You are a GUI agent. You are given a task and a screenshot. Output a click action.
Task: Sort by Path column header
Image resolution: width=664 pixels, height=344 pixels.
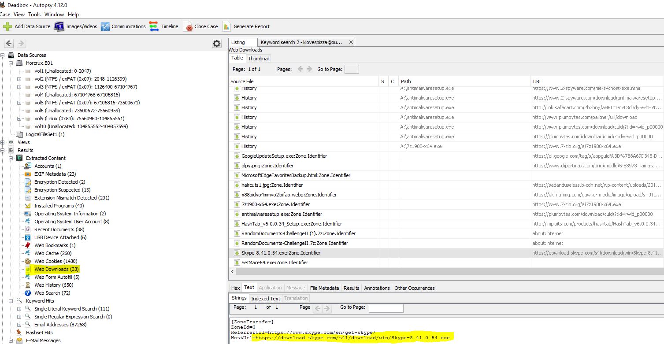pos(465,81)
